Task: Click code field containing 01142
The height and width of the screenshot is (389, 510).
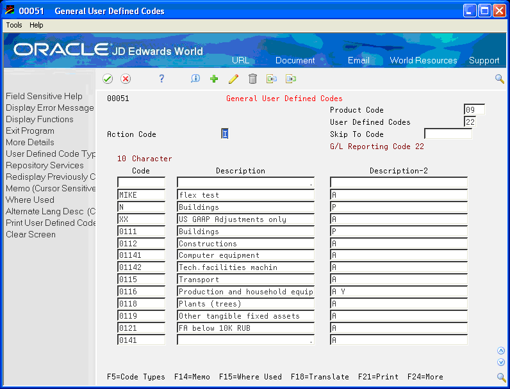Action: tap(141, 267)
